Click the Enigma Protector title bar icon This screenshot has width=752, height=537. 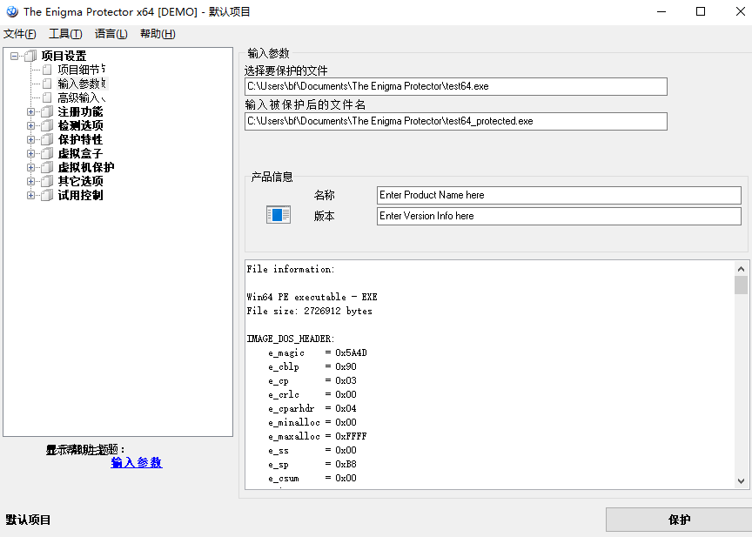12,12
